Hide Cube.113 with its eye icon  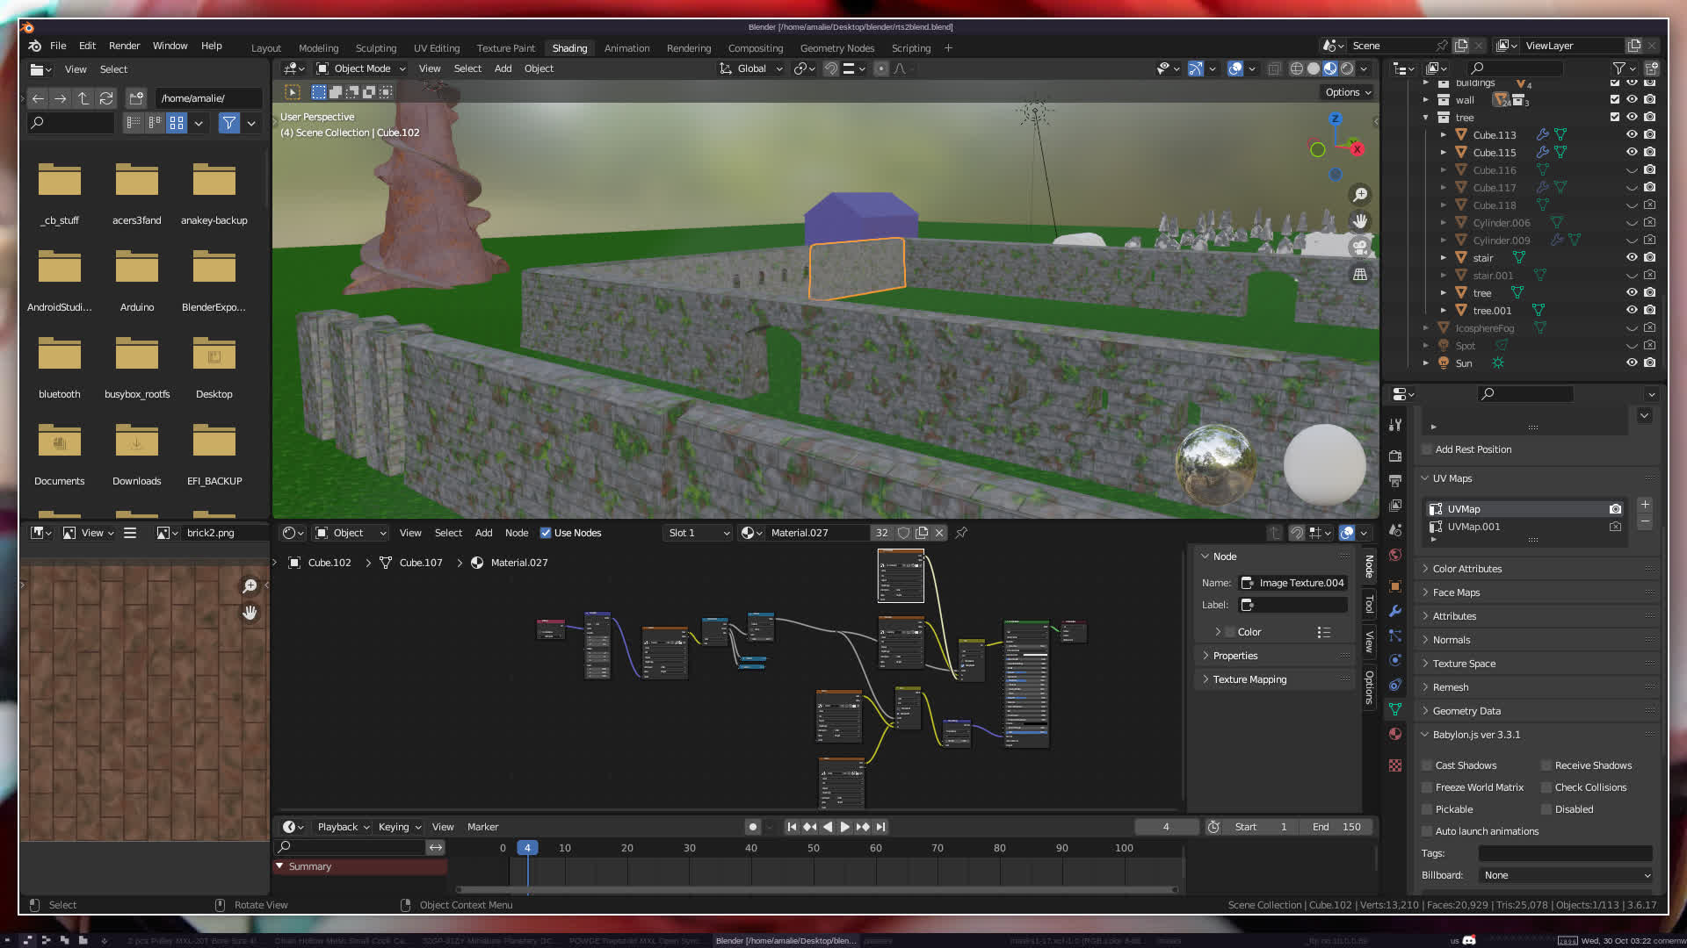pyautogui.click(x=1632, y=134)
